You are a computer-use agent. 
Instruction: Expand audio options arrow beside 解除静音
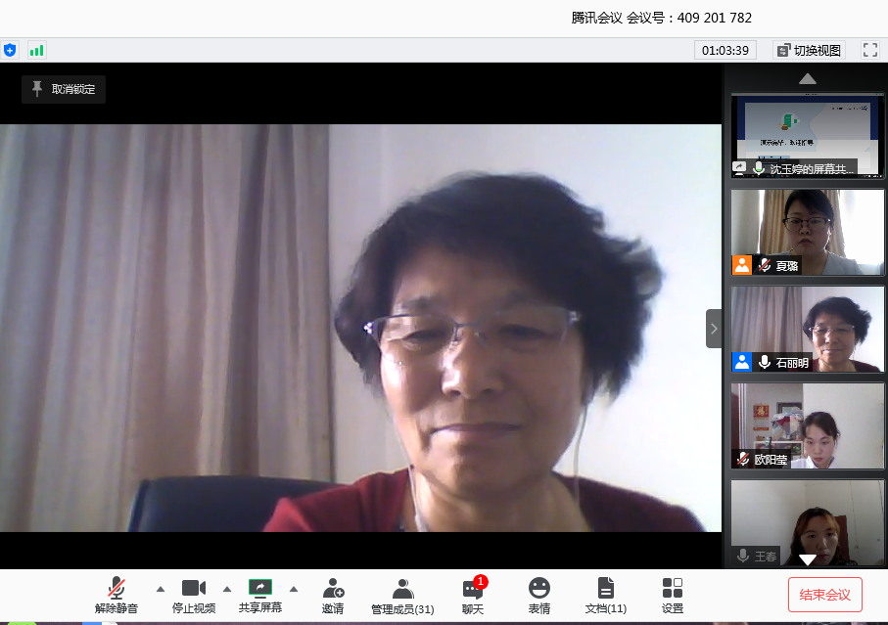click(161, 589)
